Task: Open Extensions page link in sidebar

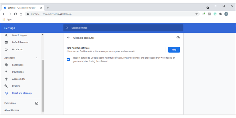Action: tap(10, 103)
